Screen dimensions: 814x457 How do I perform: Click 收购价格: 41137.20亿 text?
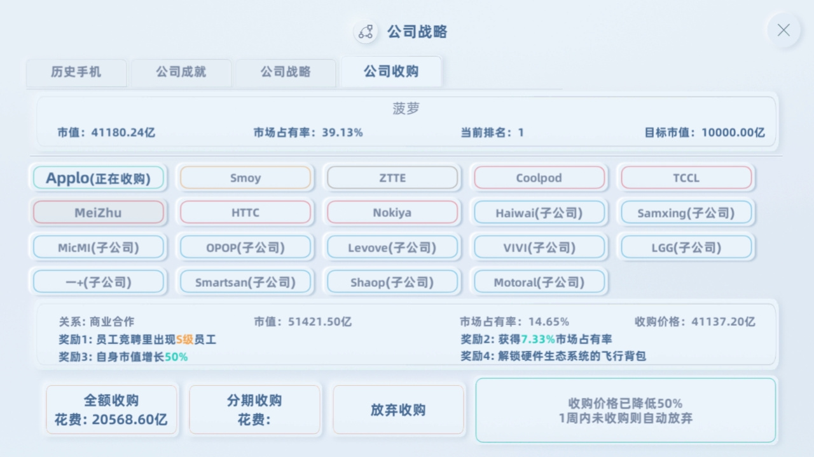pos(695,322)
